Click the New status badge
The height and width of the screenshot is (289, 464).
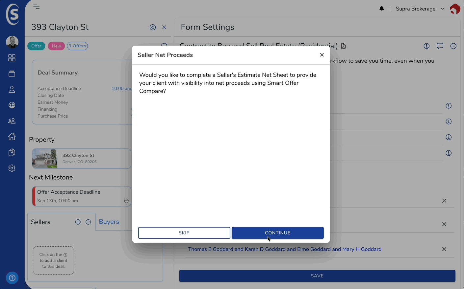[x=56, y=46]
